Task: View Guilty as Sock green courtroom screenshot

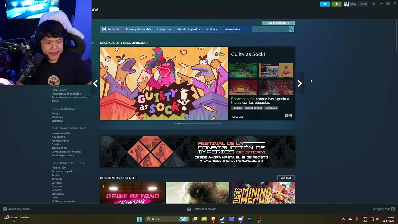Action: pos(243,70)
